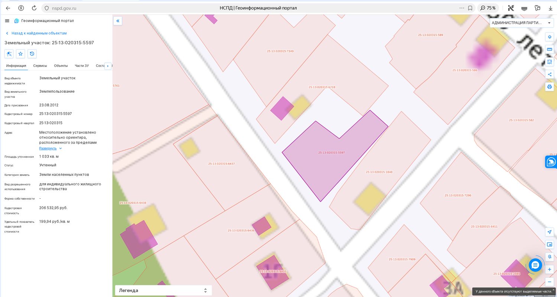Select the ruler measurement tool
This screenshot has height=297, width=557.
tap(550, 49)
